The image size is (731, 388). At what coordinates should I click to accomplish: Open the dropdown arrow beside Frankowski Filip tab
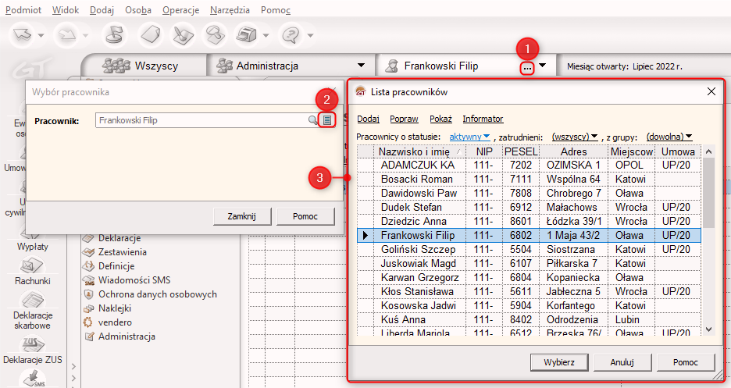coord(542,66)
